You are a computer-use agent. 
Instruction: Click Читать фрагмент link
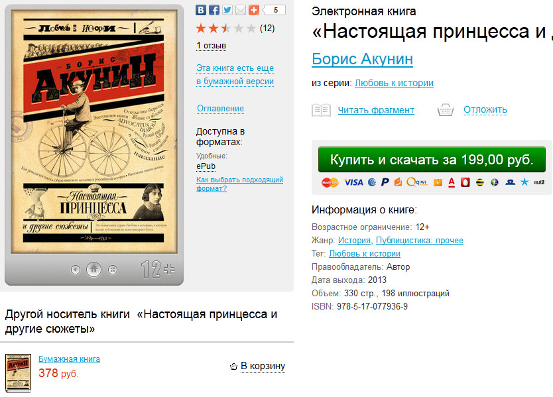[x=376, y=110]
